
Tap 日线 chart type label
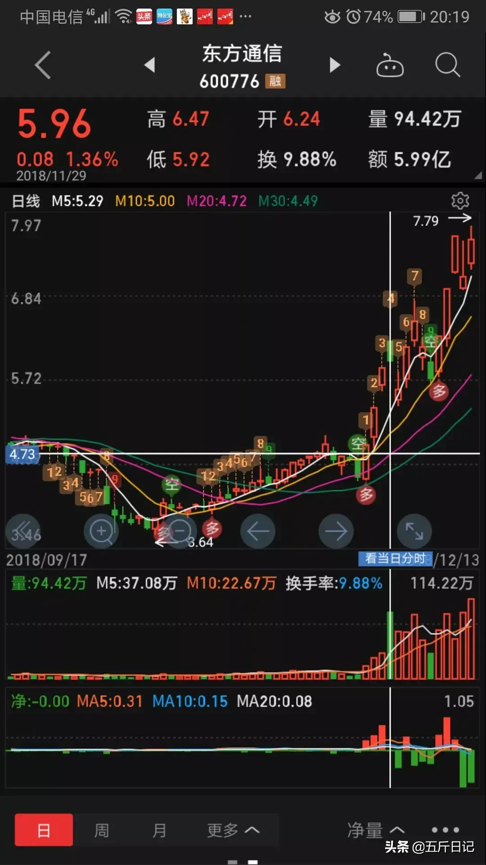[x=26, y=201]
